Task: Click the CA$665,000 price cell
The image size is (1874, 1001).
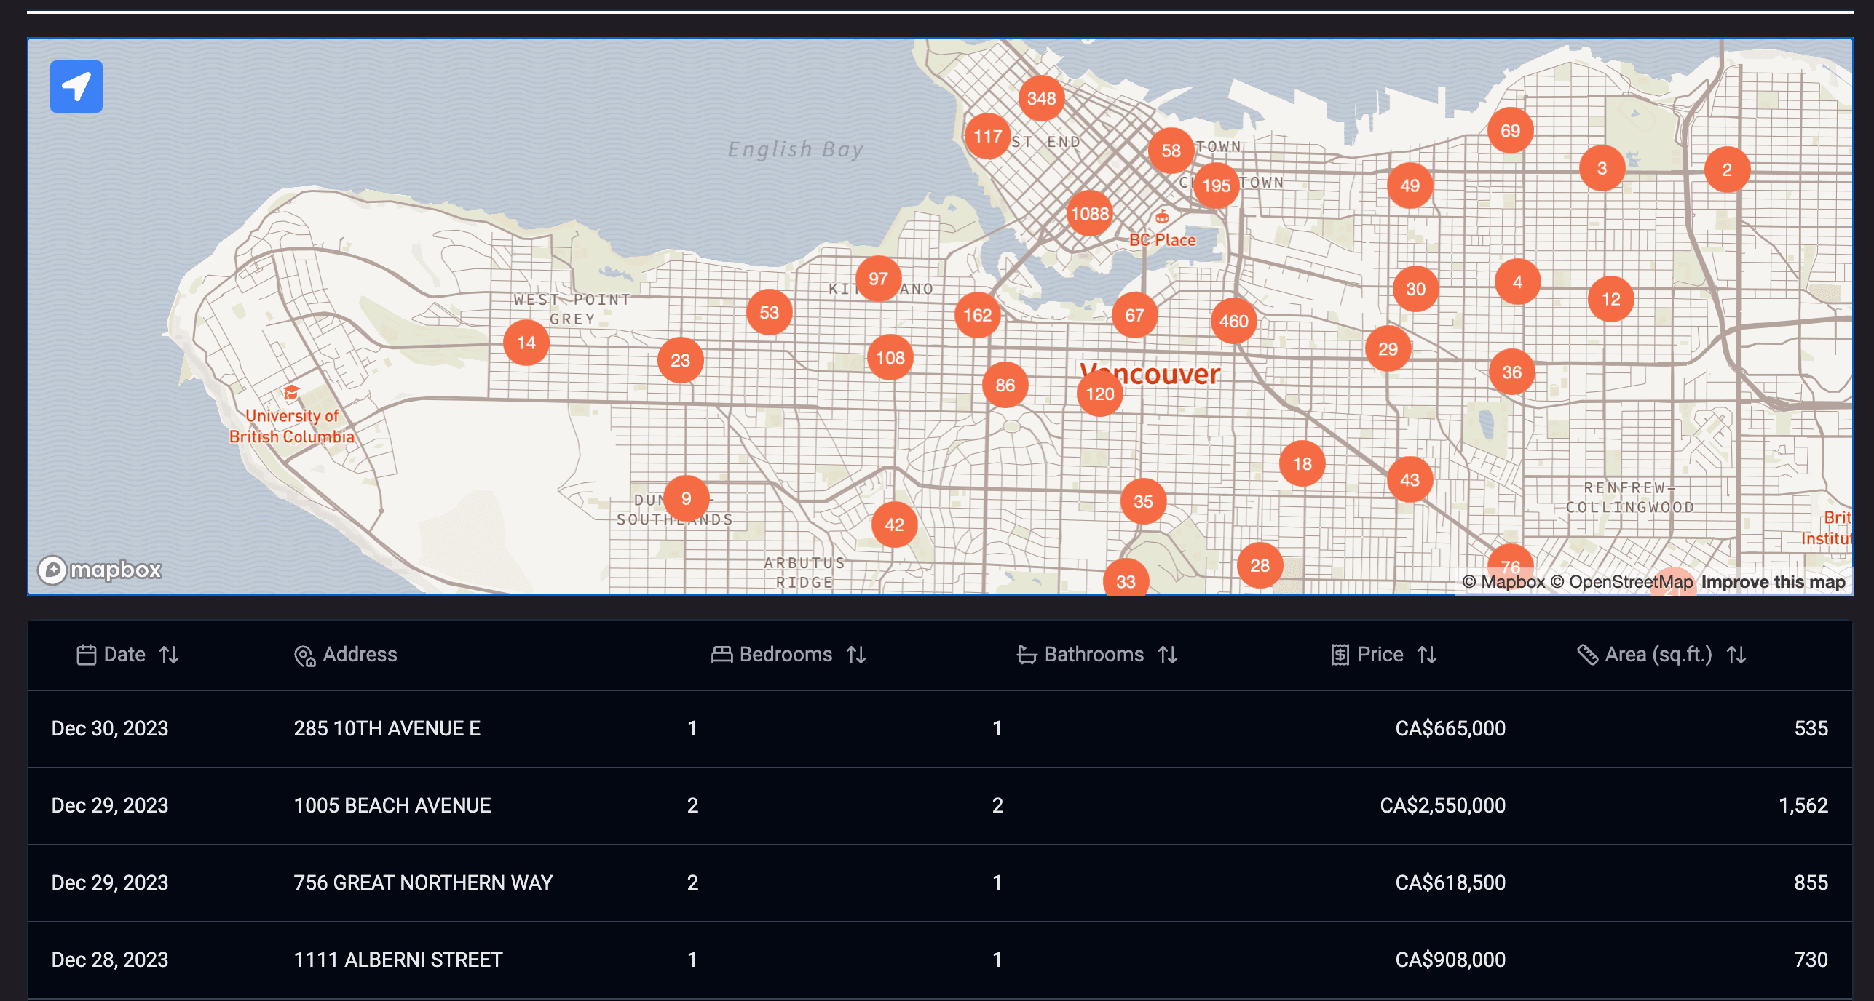Action: point(1450,728)
